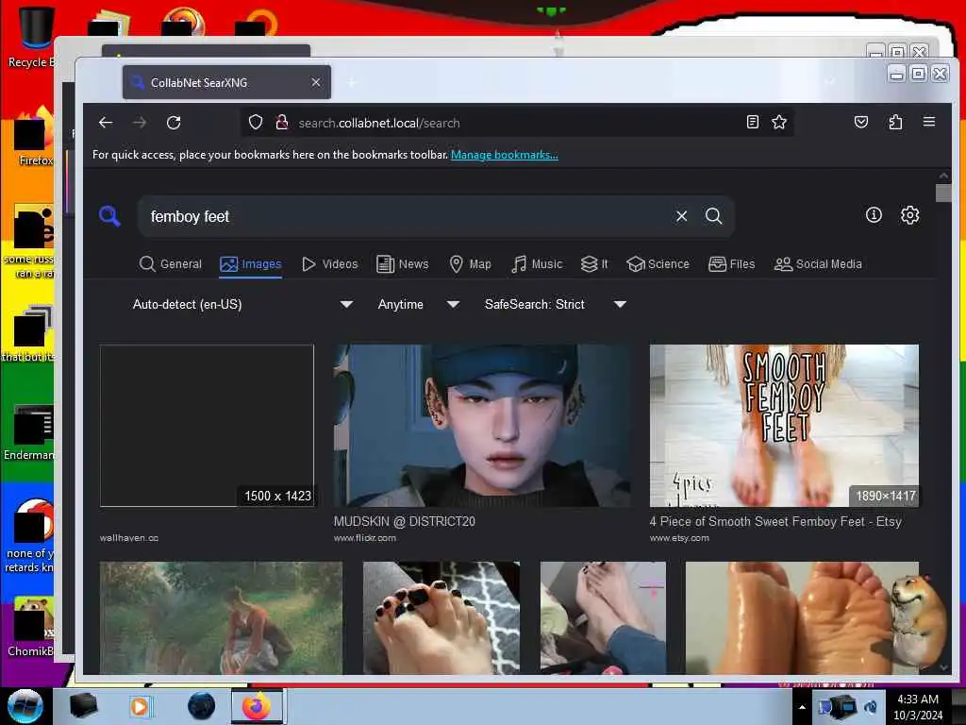Open the Etsy result title link
The width and height of the screenshot is (966, 725).
(x=775, y=521)
